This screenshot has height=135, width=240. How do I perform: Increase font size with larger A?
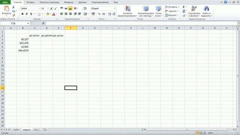(x=52, y=9)
